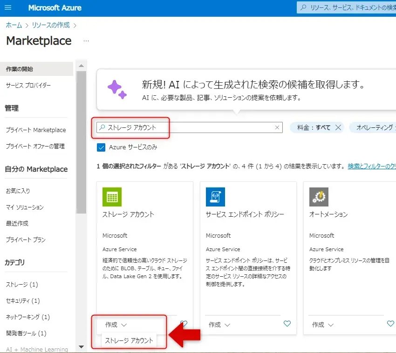The width and height of the screenshot is (396, 353).
Task: Go to ホーム breadcrumb link
Action: tap(14, 25)
